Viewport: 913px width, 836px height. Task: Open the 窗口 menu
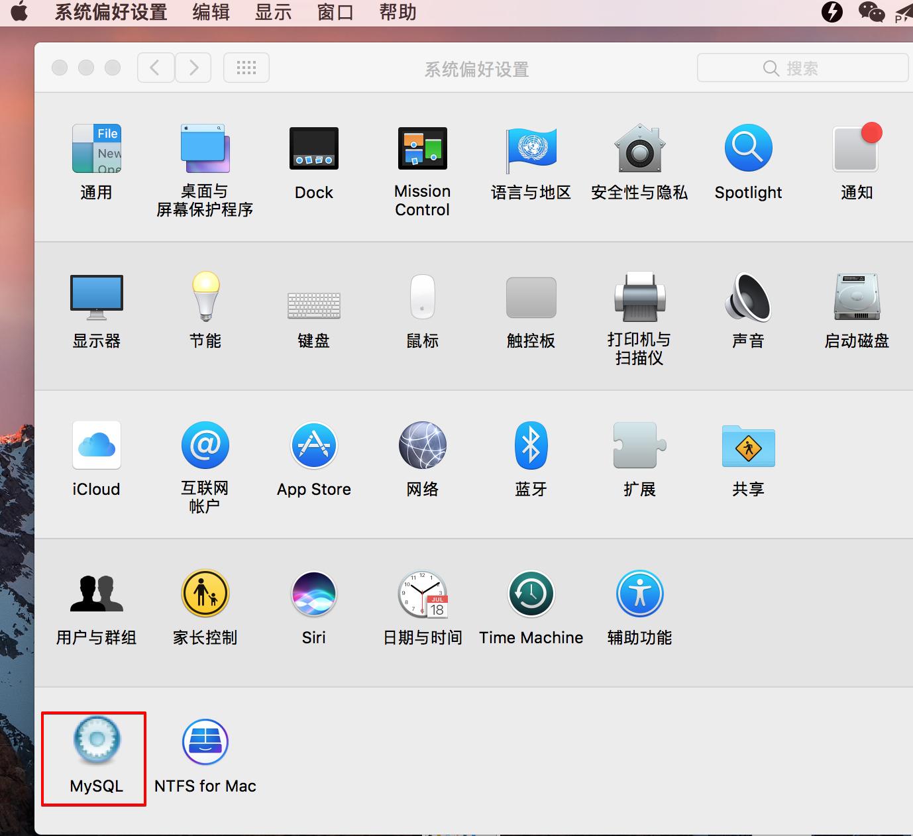click(335, 12)
